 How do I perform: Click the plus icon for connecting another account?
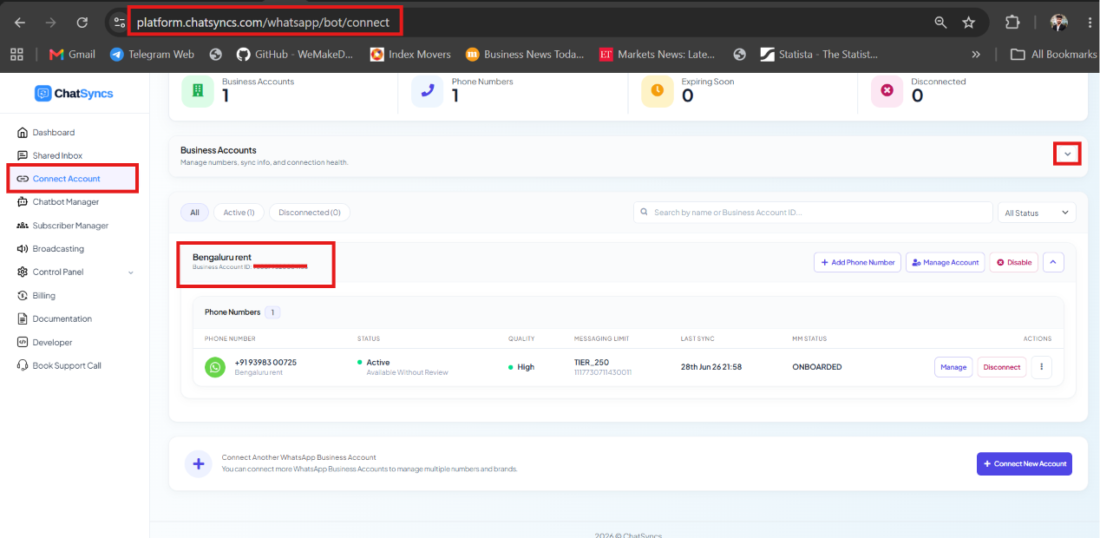pos(199,463)
